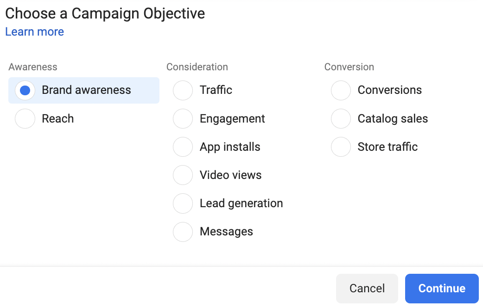Click the Engagement option label
The image size is (483, 308).
coord(232,119)
